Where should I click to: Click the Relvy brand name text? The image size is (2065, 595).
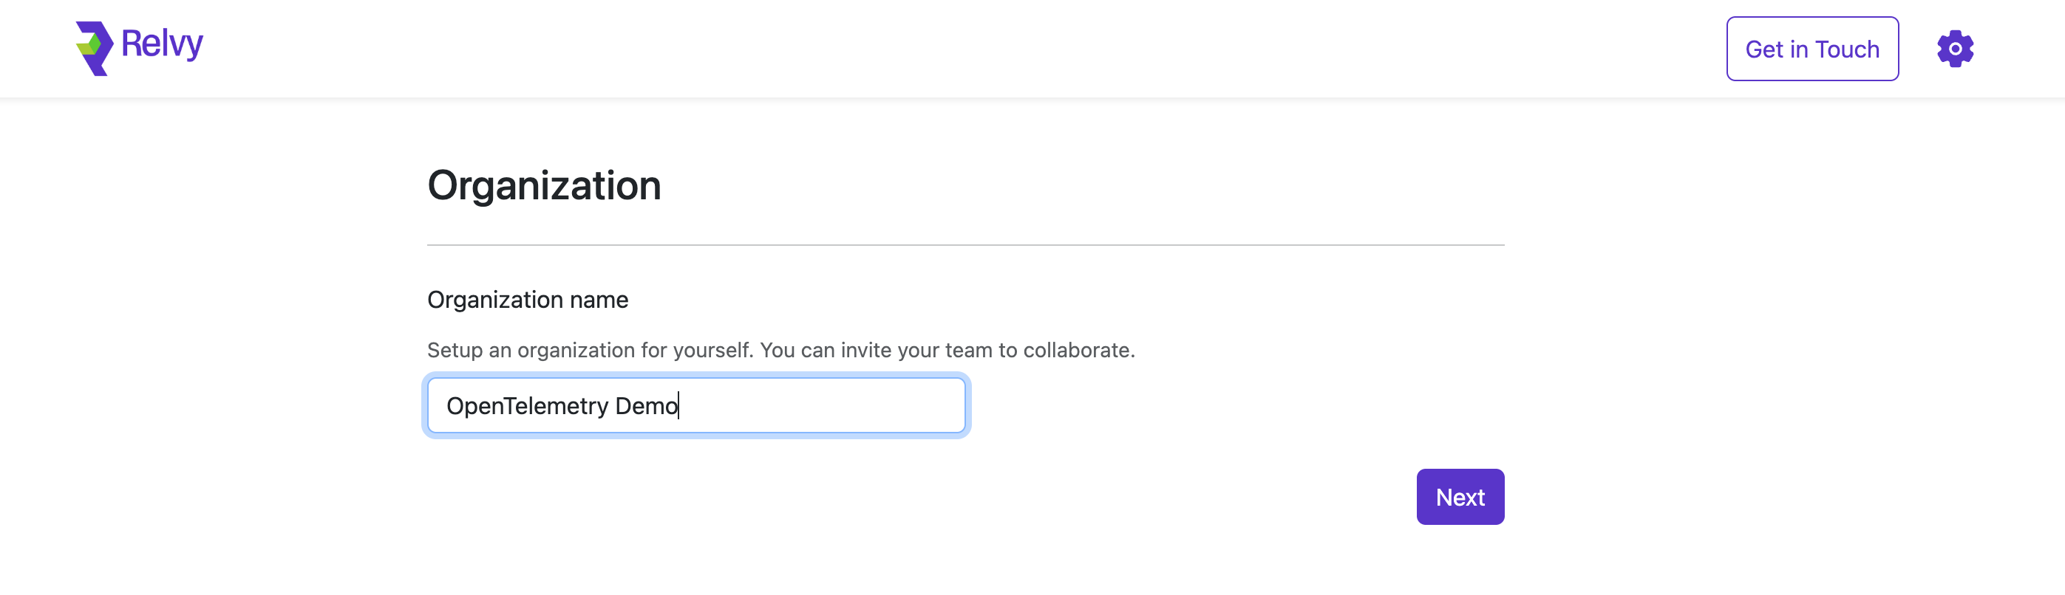click(162, 45)
